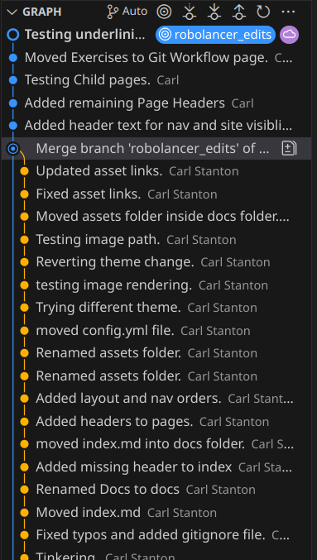Collapse the GRAPH section chevron
This screenshot has width=317, height=560.
[x=12, y=12]
